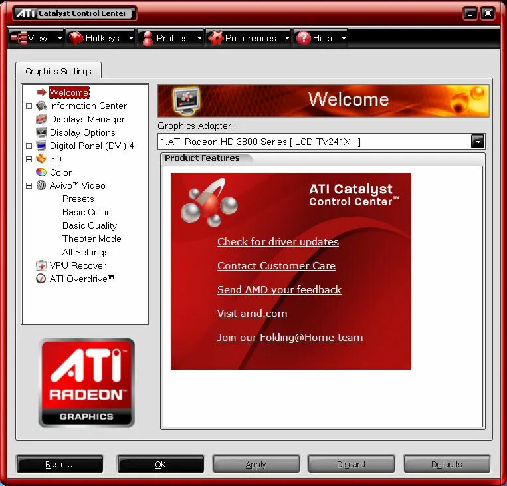Screen dimensions: 507x486
Task: Click the Hotkeys toolbar icon
Action: click(76, 38)
